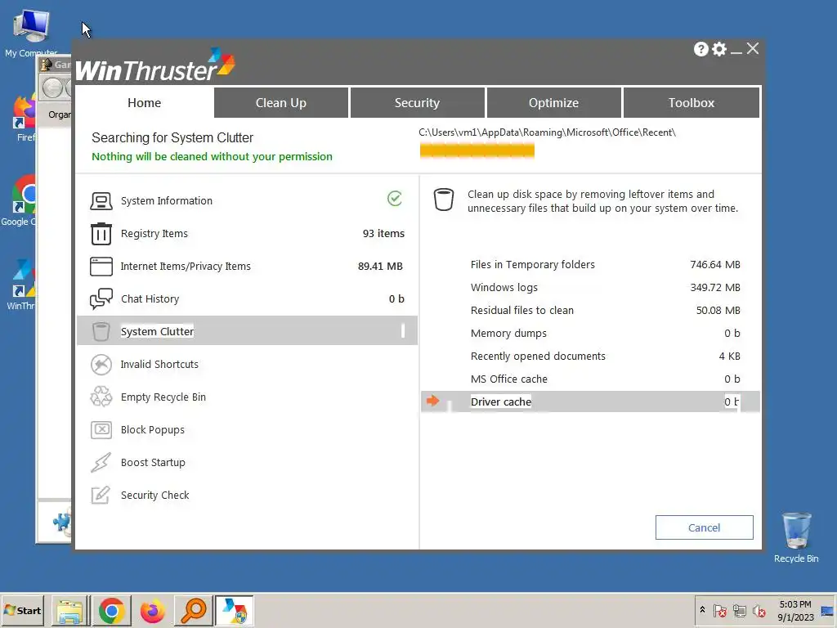This screenshot has width=837, height=628.
Task: Switch to the Home tab
Action: [144, 103]
